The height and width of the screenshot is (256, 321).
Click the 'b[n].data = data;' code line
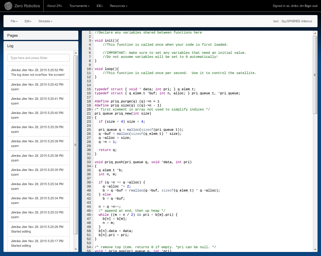click(116, 231)
